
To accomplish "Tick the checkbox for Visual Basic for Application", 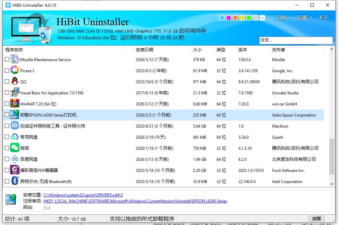I will 7,93.
